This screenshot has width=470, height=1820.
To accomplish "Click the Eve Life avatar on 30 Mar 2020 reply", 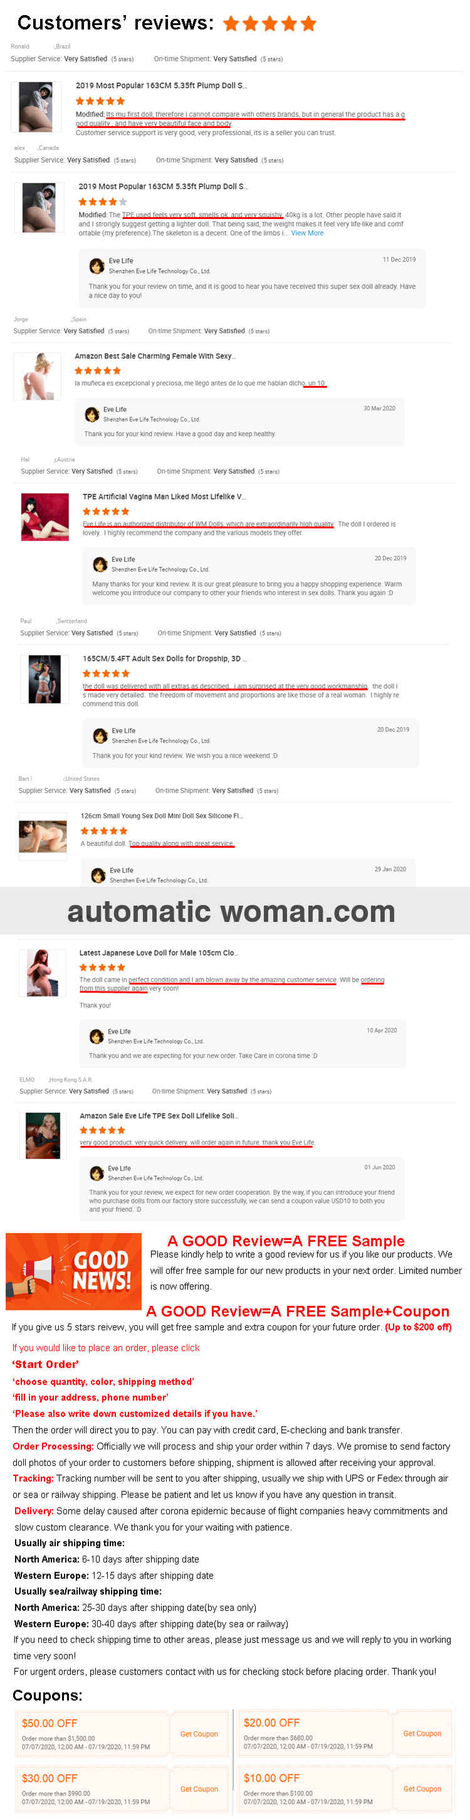I will coord(91,414).
